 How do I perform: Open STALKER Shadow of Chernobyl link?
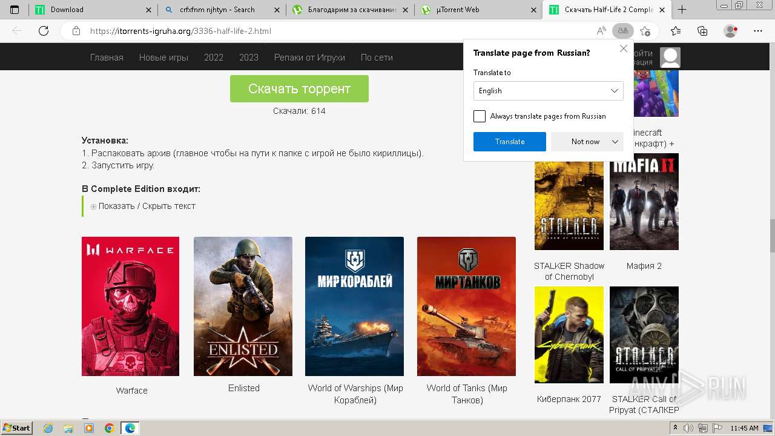[569, 271]
